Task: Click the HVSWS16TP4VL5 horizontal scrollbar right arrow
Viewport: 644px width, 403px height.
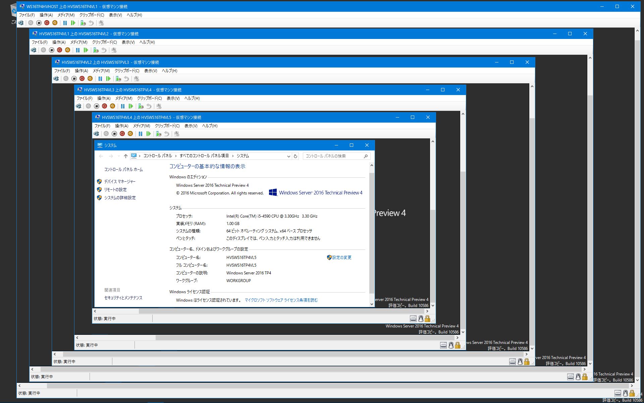Action: pyautogui.click(x=427, y=311)
